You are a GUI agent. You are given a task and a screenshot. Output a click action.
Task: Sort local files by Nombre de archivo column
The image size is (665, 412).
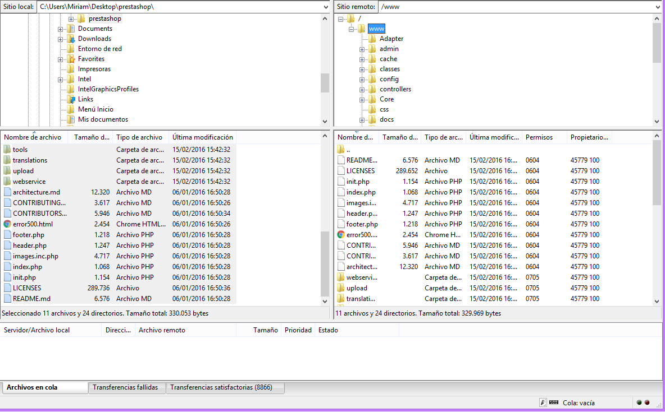coord(34,137)
